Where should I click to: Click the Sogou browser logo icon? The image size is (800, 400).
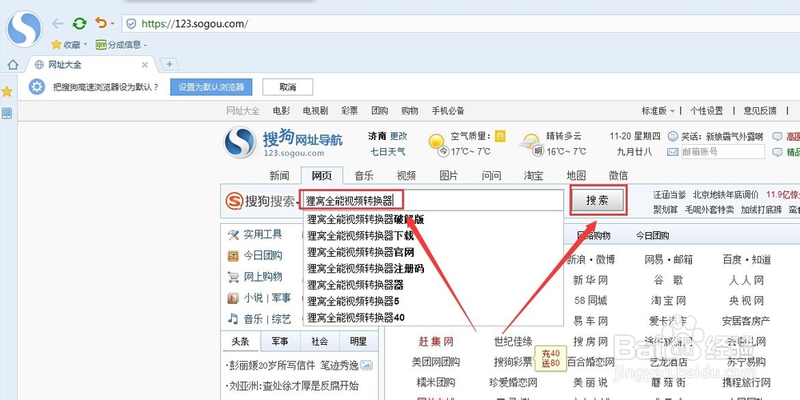pos(24,29)
